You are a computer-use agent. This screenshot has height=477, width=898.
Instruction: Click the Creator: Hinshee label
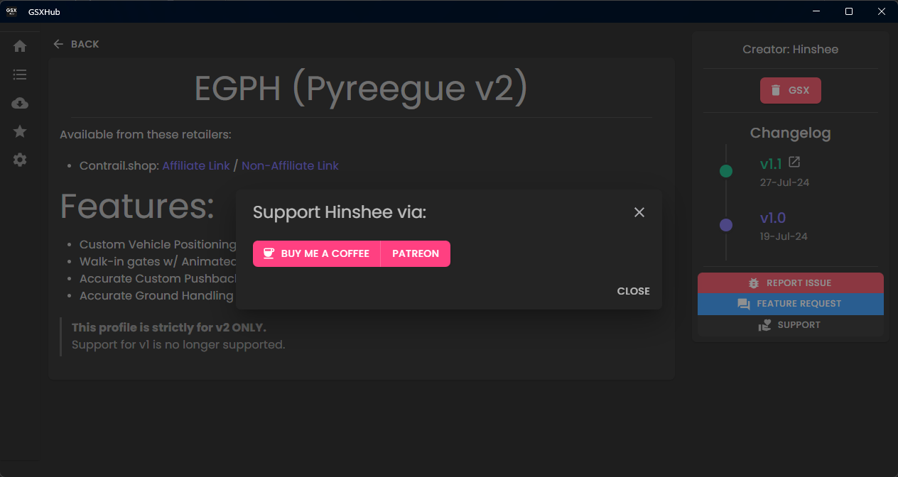click(791, 50)
